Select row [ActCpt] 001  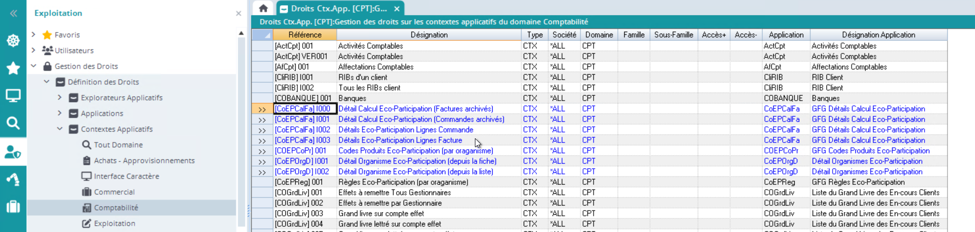pos(599,46)
